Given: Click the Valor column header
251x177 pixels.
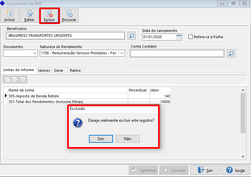Looking at the screenshot, I should (x=160, y=90).
